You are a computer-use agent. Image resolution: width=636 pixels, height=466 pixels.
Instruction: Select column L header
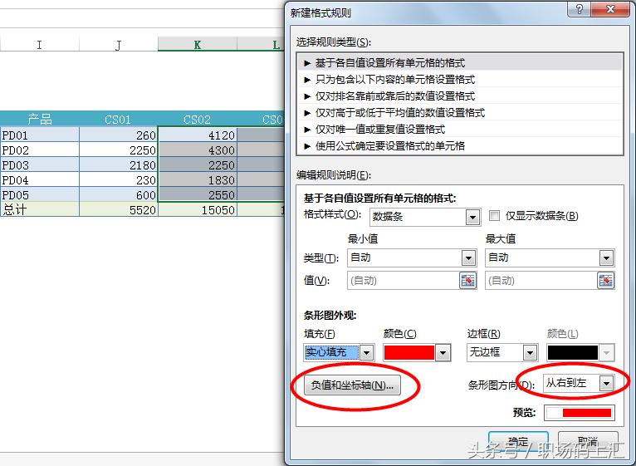261,44
